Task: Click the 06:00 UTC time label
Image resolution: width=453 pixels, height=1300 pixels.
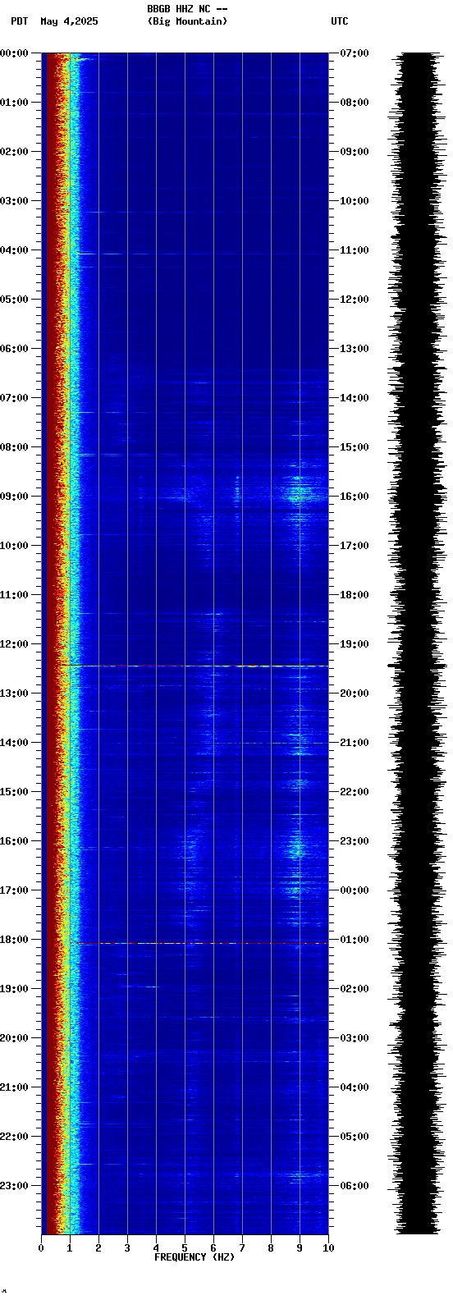Action: 355,1186
